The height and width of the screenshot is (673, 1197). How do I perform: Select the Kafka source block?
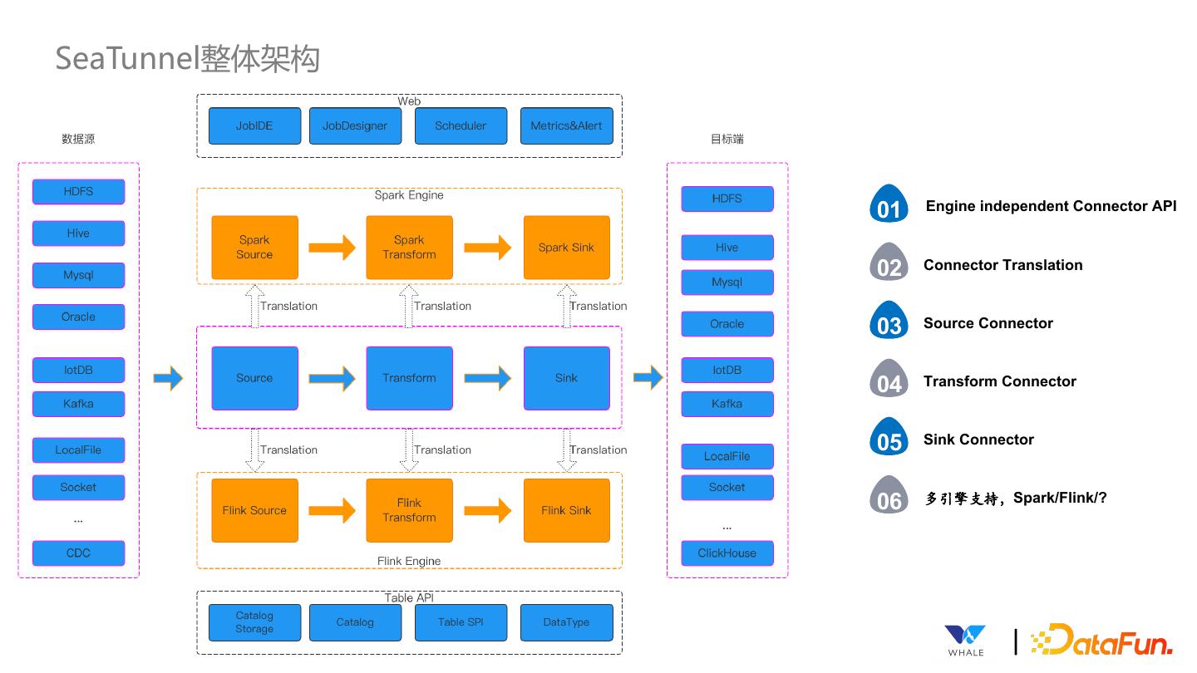pos(78,404)
